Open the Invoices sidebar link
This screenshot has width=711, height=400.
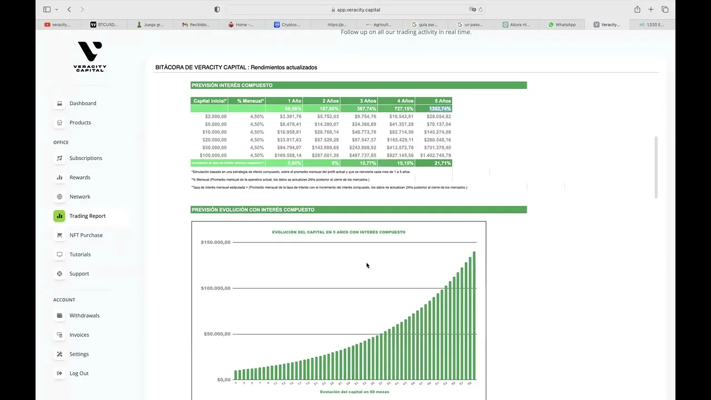[x=79, y=335]
